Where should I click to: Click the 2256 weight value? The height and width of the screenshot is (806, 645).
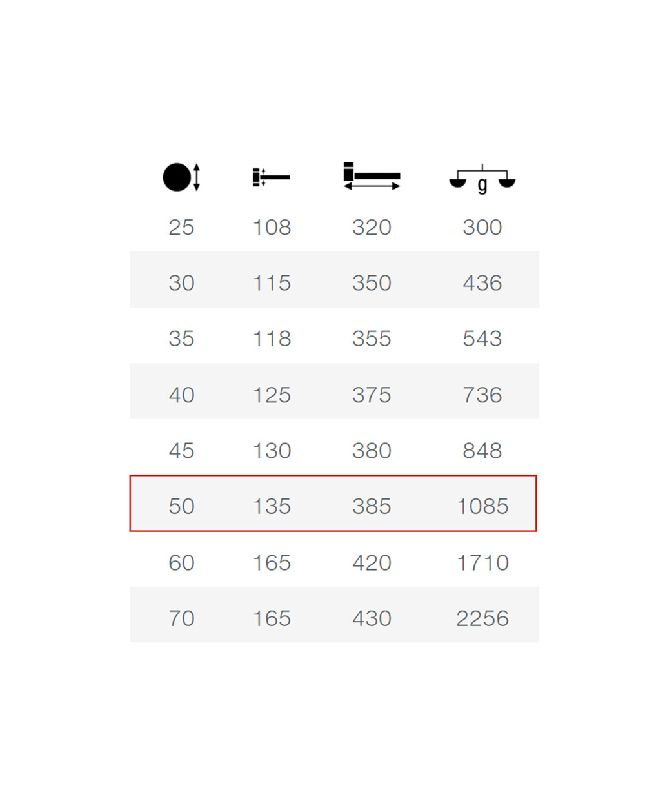point(482,618)
